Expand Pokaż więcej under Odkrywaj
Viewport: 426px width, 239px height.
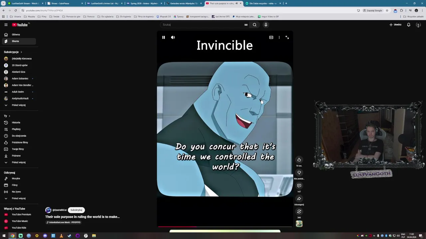coord(19,199)
